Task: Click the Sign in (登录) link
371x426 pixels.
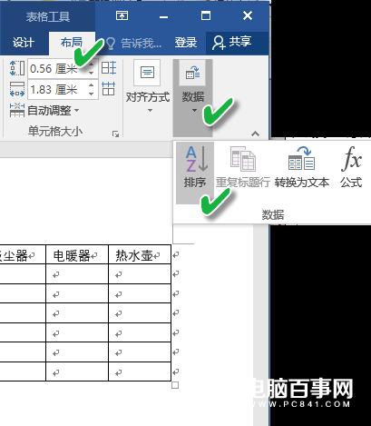Action: (x=186, y=43)
